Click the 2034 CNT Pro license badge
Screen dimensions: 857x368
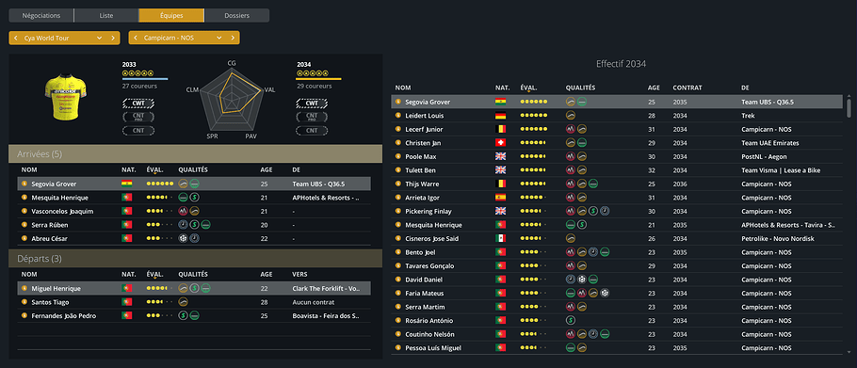click(312, 117)
